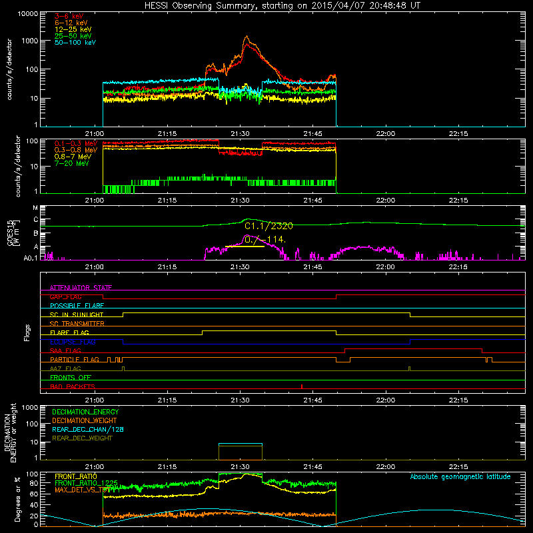Select the red 3-6 keV legend label
The width and height of the screenshot is (533, 533).
(69, 16)
